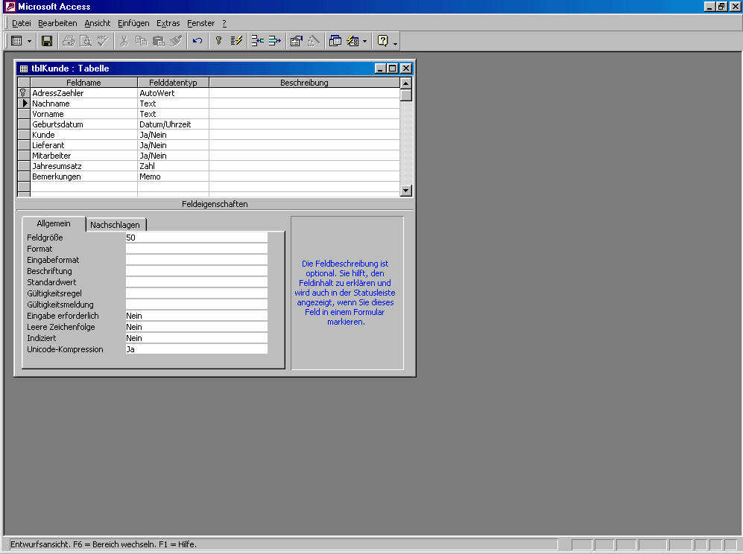Click the Jahresumsatz data type cell
The image size is (743, 554).
click(173, 166)
